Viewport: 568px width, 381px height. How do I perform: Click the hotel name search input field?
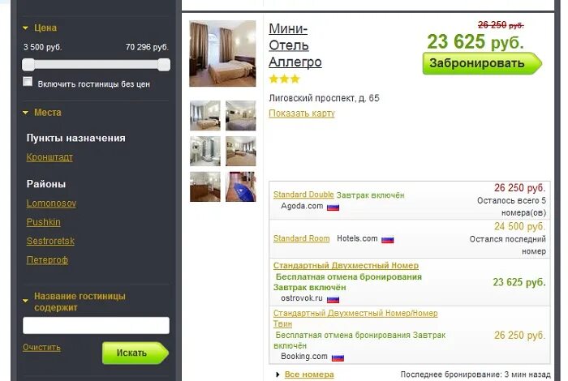96,325
